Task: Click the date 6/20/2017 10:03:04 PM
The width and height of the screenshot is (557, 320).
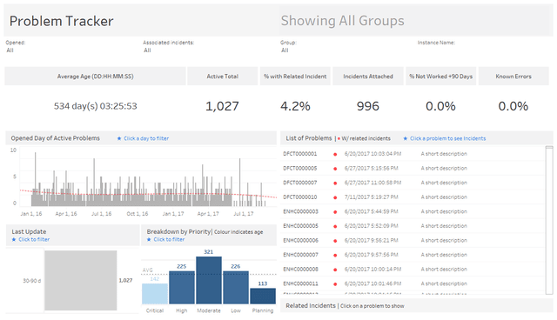Action: click(372, 154)
